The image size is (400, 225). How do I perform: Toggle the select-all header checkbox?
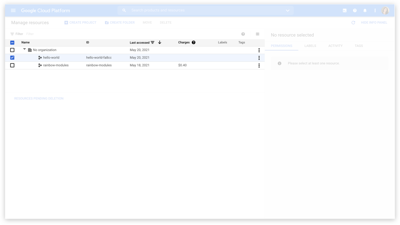pyautogui.click(x=12, y=43)
